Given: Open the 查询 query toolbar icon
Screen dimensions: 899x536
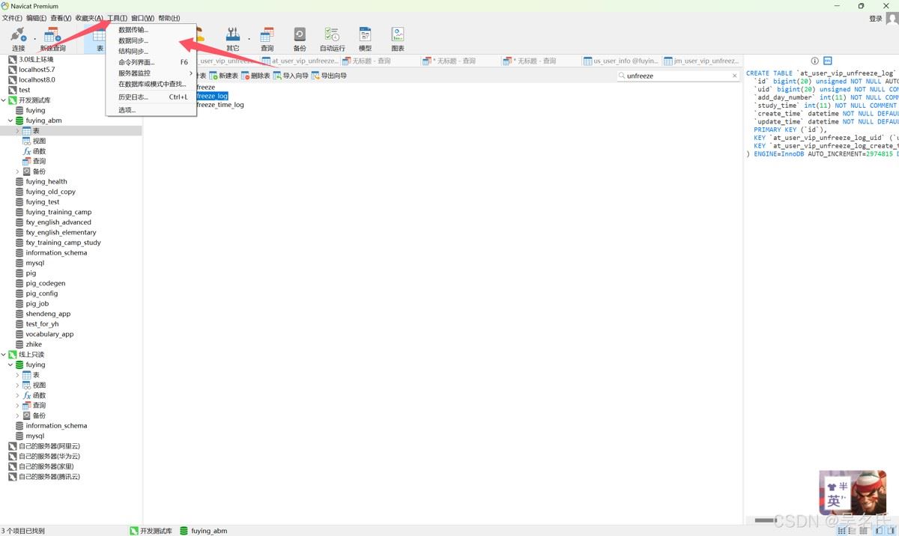Looking at the screenshot, I should pos(267,39).
